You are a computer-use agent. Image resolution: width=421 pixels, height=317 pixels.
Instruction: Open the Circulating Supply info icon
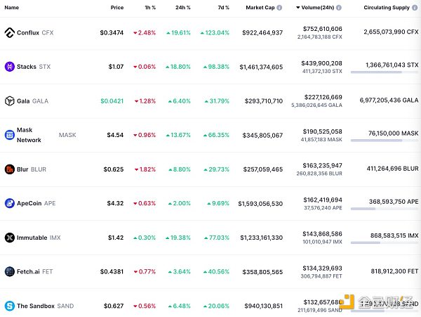click(x=415, y=8)
